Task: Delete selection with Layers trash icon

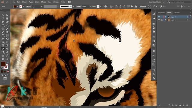Action: click(x=187, y=105)
